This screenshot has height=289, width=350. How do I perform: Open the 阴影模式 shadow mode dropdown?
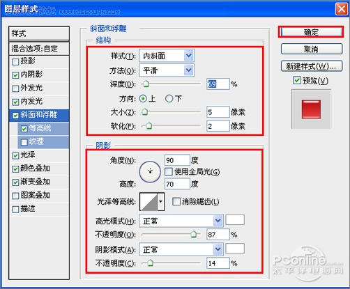181,249
